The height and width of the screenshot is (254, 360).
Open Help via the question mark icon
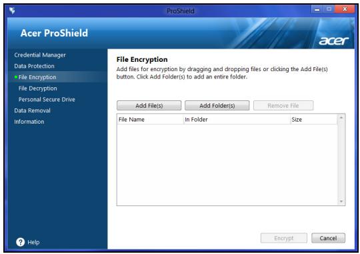pyautogui.click(x=21, y=242)
